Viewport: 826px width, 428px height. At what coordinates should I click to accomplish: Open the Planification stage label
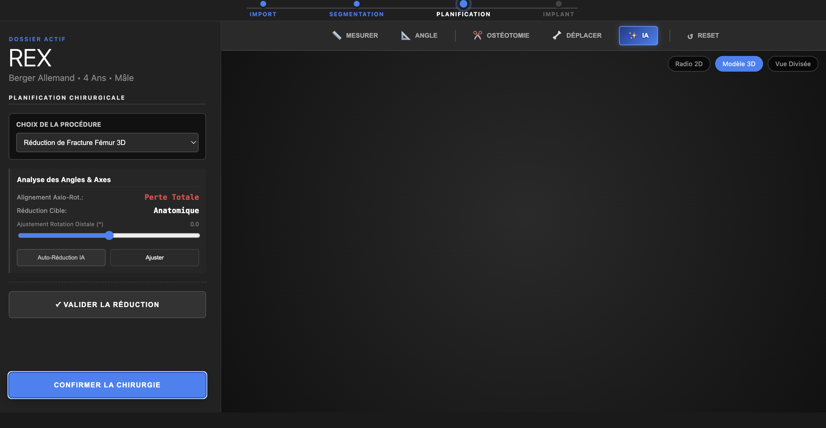[x=463, y=14]
